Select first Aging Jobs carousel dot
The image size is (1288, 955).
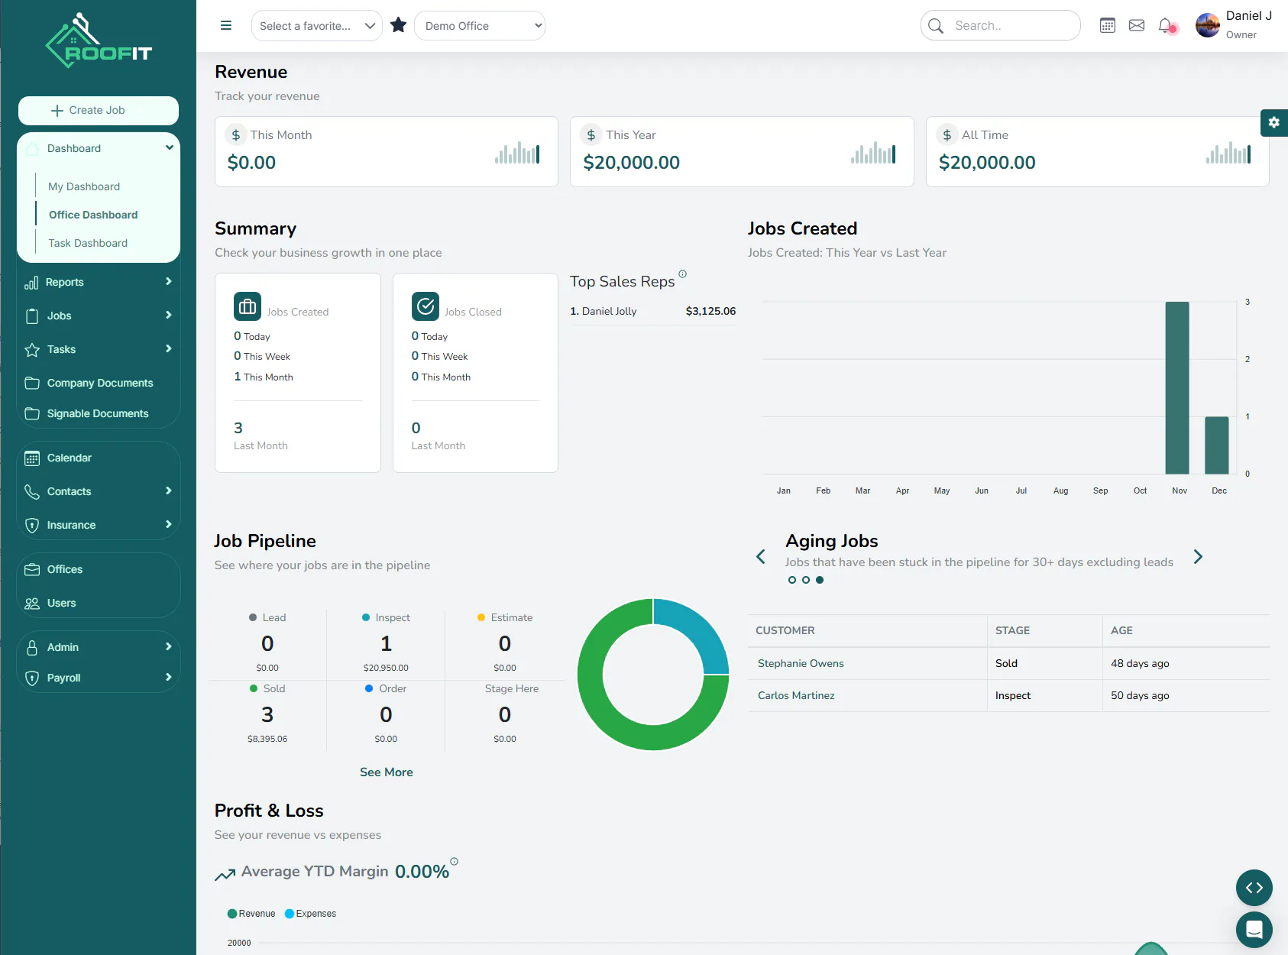click(792, 580)
